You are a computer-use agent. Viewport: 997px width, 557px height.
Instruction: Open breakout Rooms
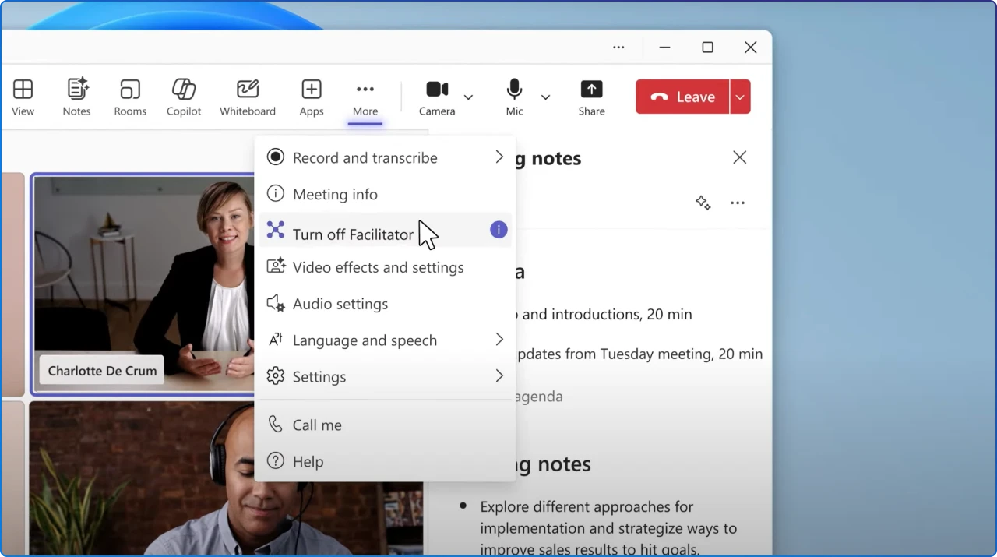130,97
